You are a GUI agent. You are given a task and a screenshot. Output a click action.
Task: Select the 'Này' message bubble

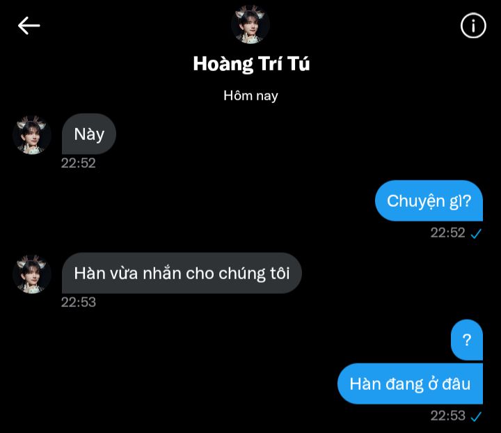[x=89, y=134]
